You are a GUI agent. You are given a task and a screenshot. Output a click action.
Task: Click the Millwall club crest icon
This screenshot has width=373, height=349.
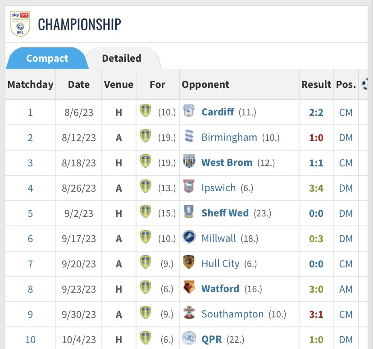(189, 238)
